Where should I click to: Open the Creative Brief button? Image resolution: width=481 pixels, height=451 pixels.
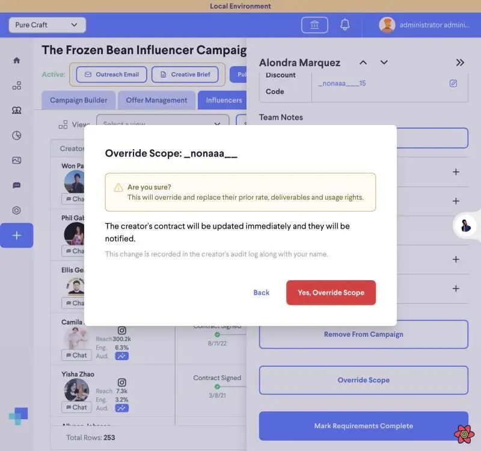[x=185, y=75]
